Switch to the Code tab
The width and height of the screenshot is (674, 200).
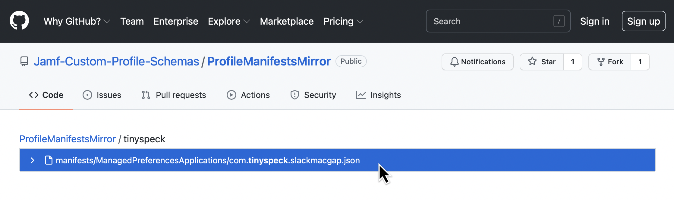46,95
